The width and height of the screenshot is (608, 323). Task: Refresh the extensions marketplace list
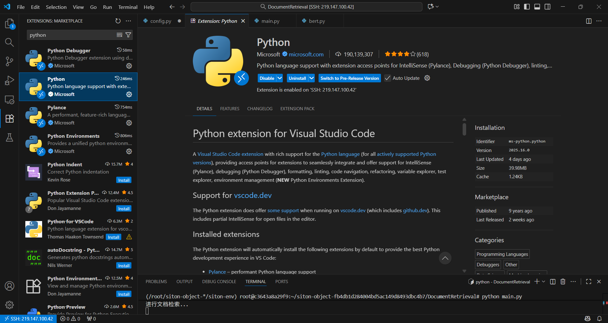[118, 21]
